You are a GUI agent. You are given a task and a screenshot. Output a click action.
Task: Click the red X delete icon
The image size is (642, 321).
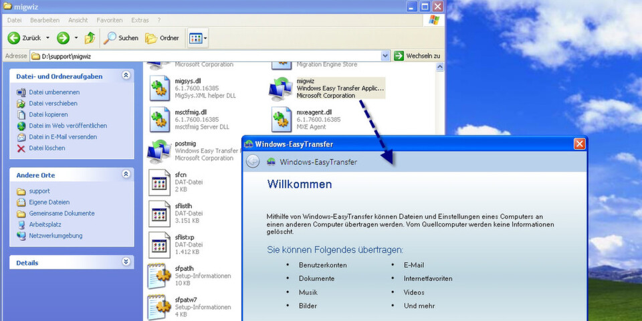[21, 148]
